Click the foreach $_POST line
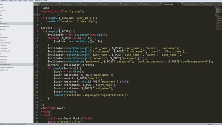222x125 pixels. pos(71,38)
